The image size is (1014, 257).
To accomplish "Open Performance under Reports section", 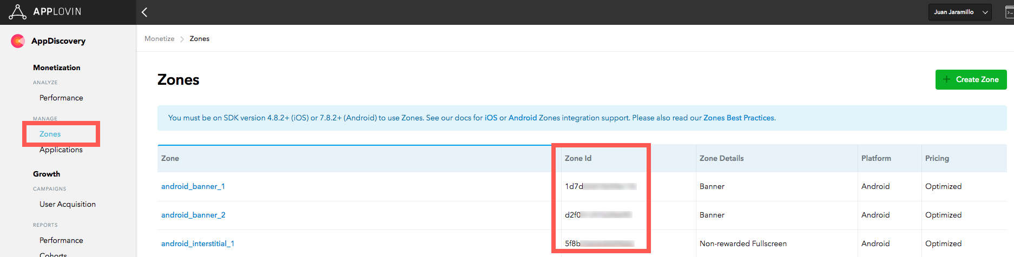I will click(x=61, y=240).
